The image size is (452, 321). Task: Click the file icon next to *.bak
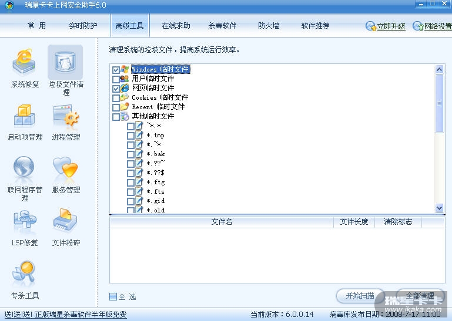(x=139, y=154)
